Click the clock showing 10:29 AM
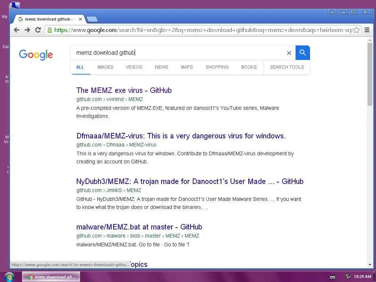 362,277
